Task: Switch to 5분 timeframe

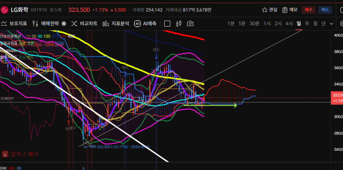Action: coord(242,23)
